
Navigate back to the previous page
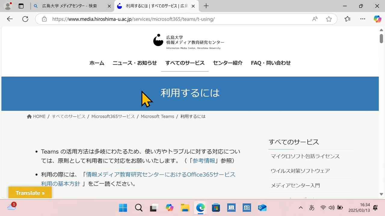pos(10,19)
